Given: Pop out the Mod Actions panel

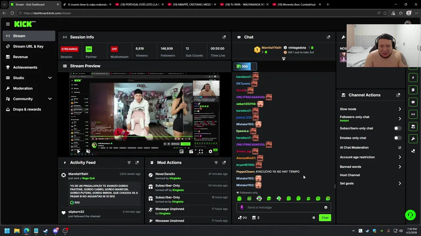Looking at the screenshot, I should click(x=224, y=163).
